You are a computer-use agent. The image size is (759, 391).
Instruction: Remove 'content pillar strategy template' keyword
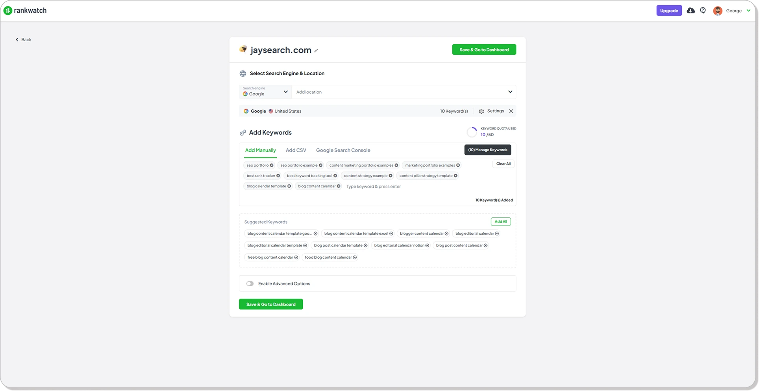pyautogui.click(x=455, y=176)
